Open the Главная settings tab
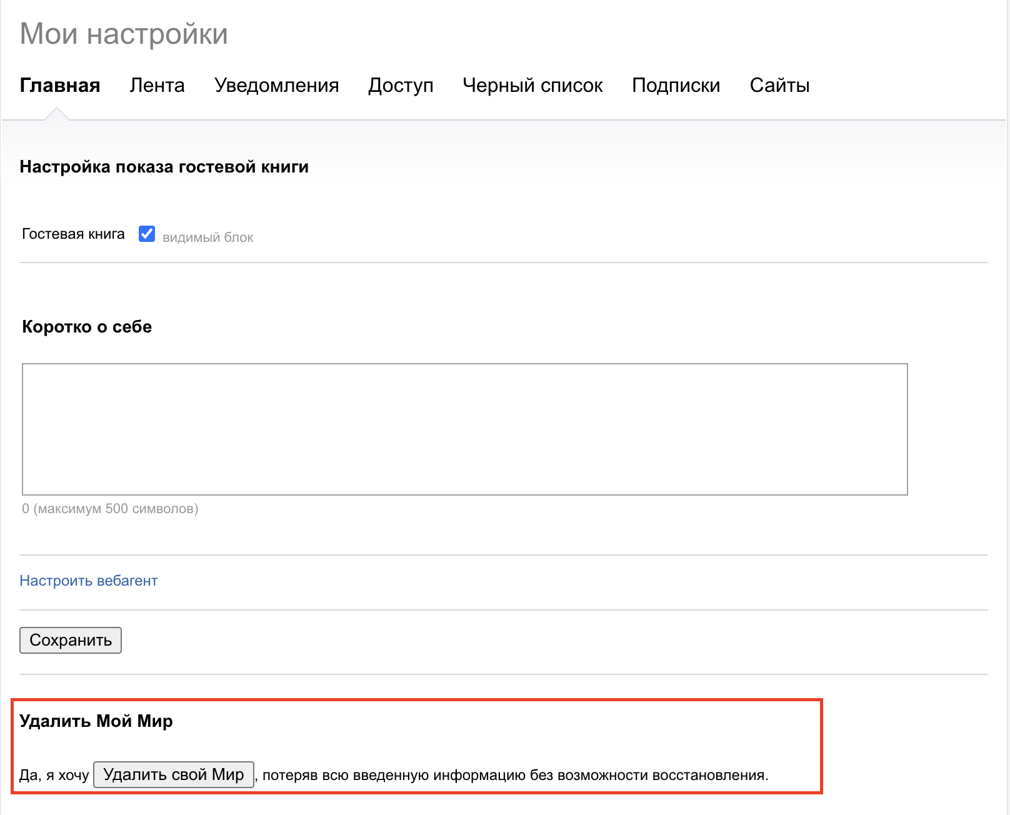This screenshot has height=815, width=1010. click(x=60, y=85)
